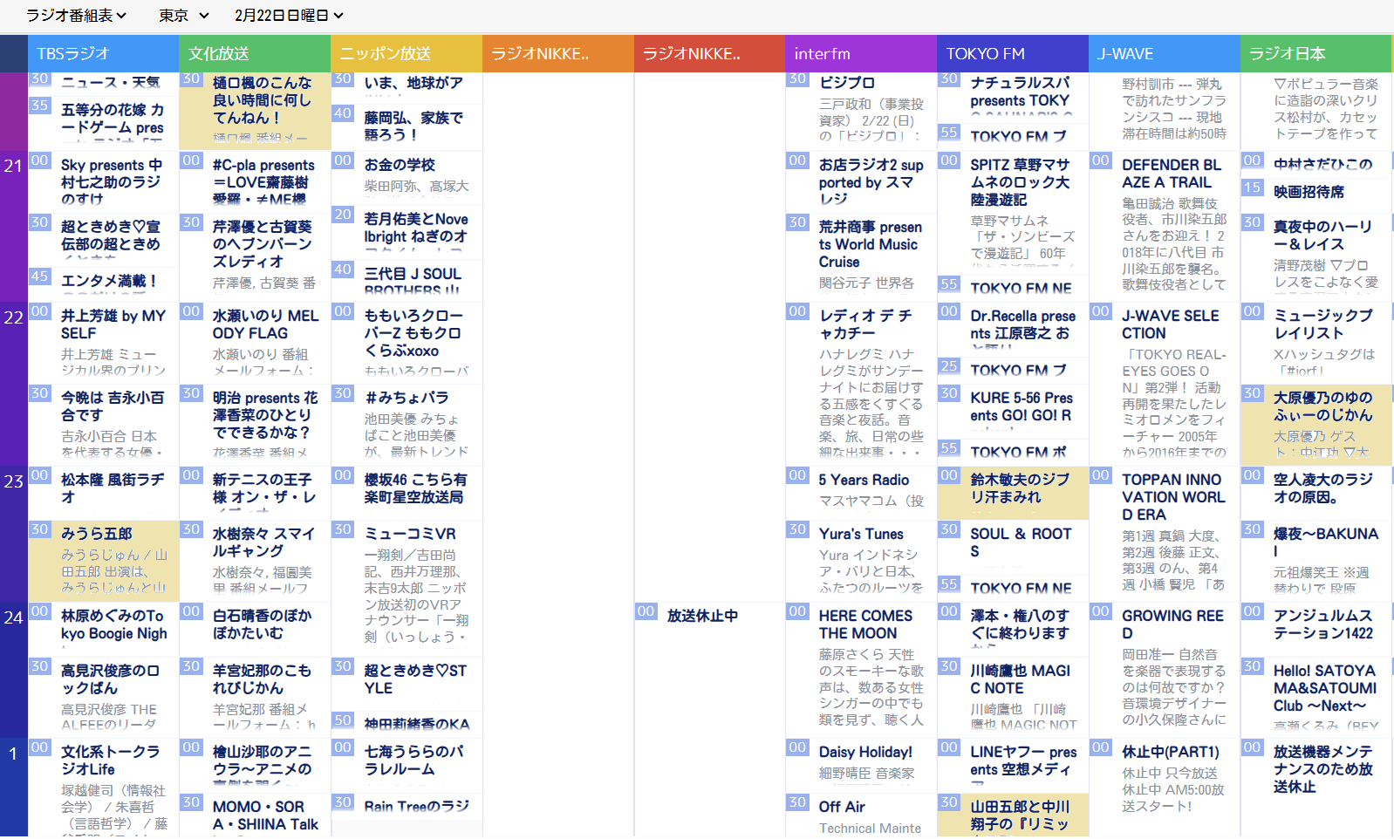Image resolution: width=1394 pixels, height=839 pixels.
Task: Open the 2月22日日曜日 date selector
Action: coord(289,16)
